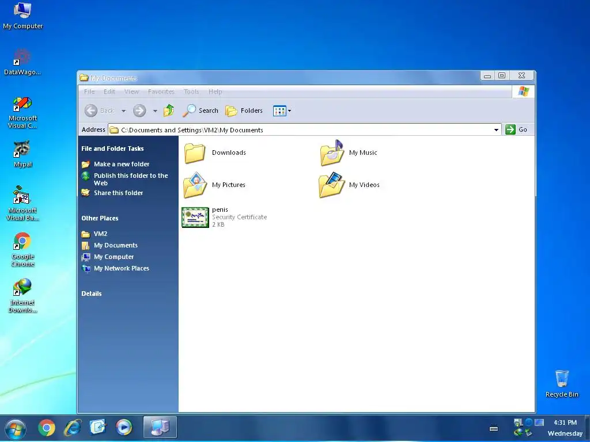
Task: Click Publish this folder to the Web
Action: (131, 180)
